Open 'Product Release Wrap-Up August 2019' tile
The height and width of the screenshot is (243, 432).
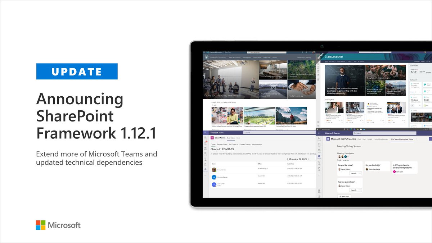pyautogui.click(x=273, y=90)
